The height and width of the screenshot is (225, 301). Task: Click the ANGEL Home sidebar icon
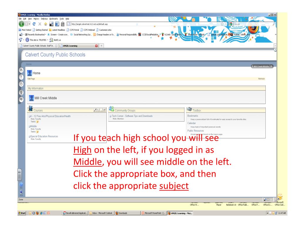tap(21, 70)
